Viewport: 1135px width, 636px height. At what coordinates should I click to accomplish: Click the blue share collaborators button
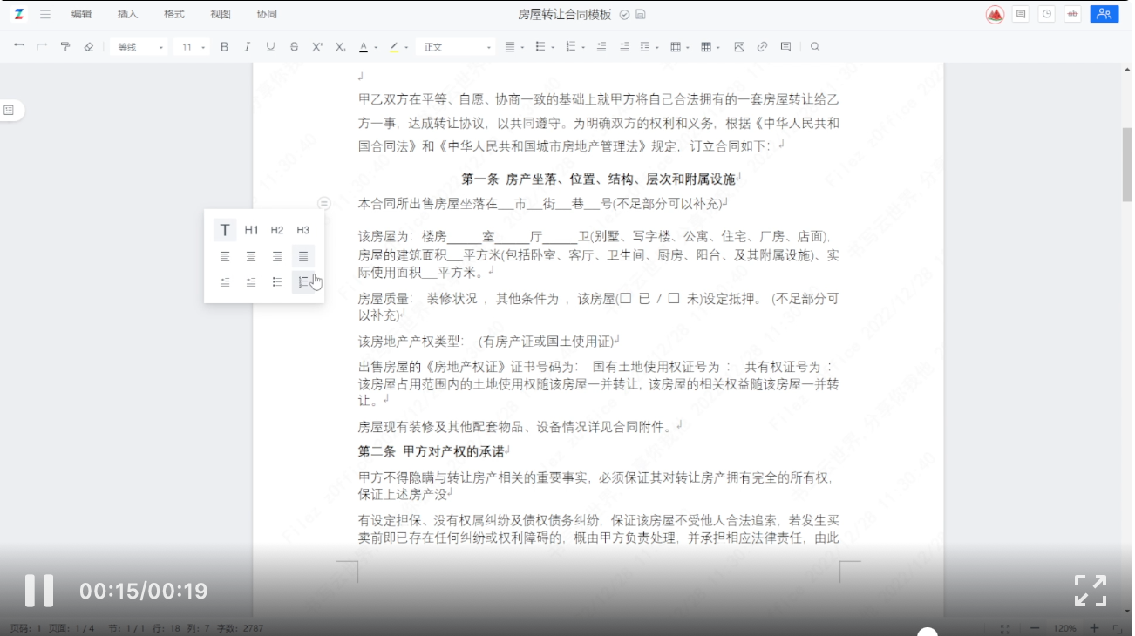click(x=1104, y=14)
